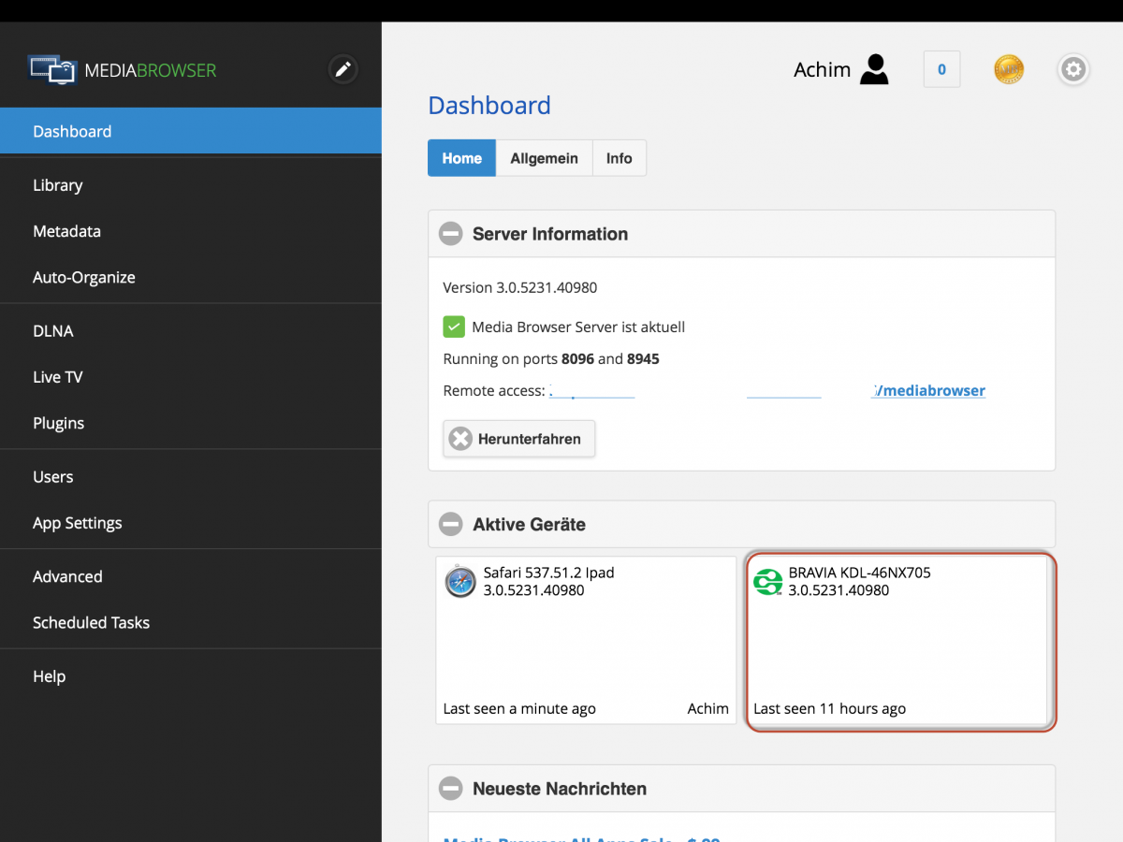Image resolution: width=1123 pixels, height=842 pixels.
Task: Click the green BRAVIA DLNA device icon
Action: (768, 582)
